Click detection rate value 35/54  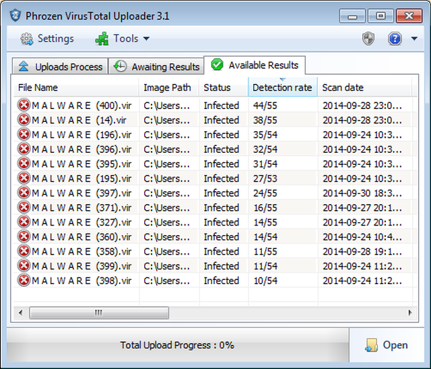coord(265,135)
